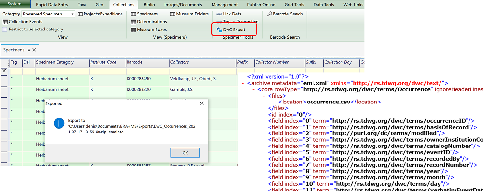Click the field index 8 year line
The height and width of the screenshot is (191, 483).
click(x=358, y=171)
